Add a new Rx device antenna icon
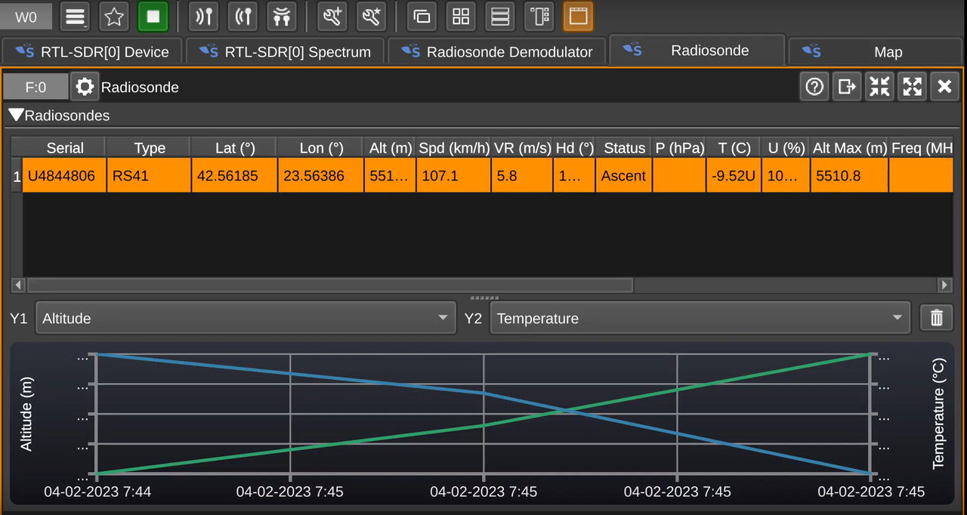The image size is (967, 515). point(203,16)
